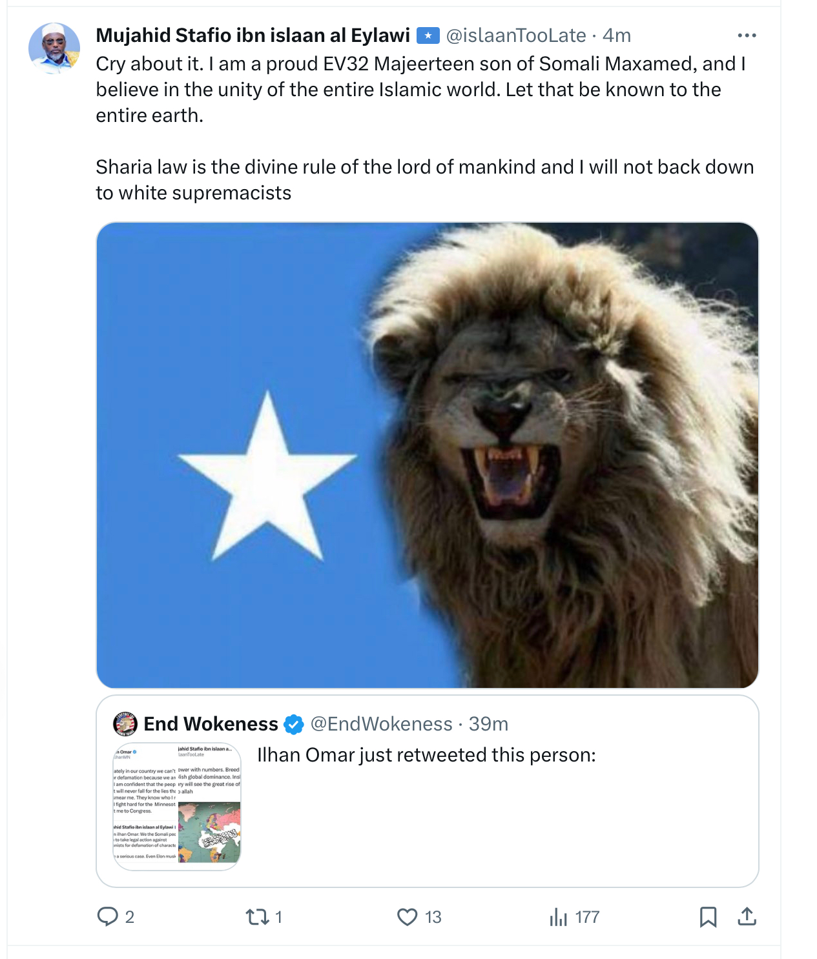Image resolution: width=817 pixels, height=959 pixels.
Task: Open the author's profile avatar
Action: coord(54,48)
